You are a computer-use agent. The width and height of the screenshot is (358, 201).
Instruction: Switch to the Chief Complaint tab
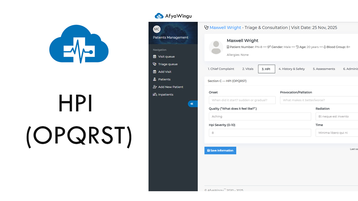coord(221,69)
